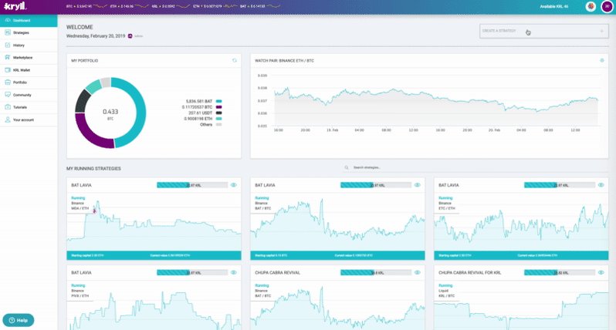Toggle eye icon on Bat Lavia BAT/BTC card
Viewport: 616px width, 330px height.
[417, 185]
